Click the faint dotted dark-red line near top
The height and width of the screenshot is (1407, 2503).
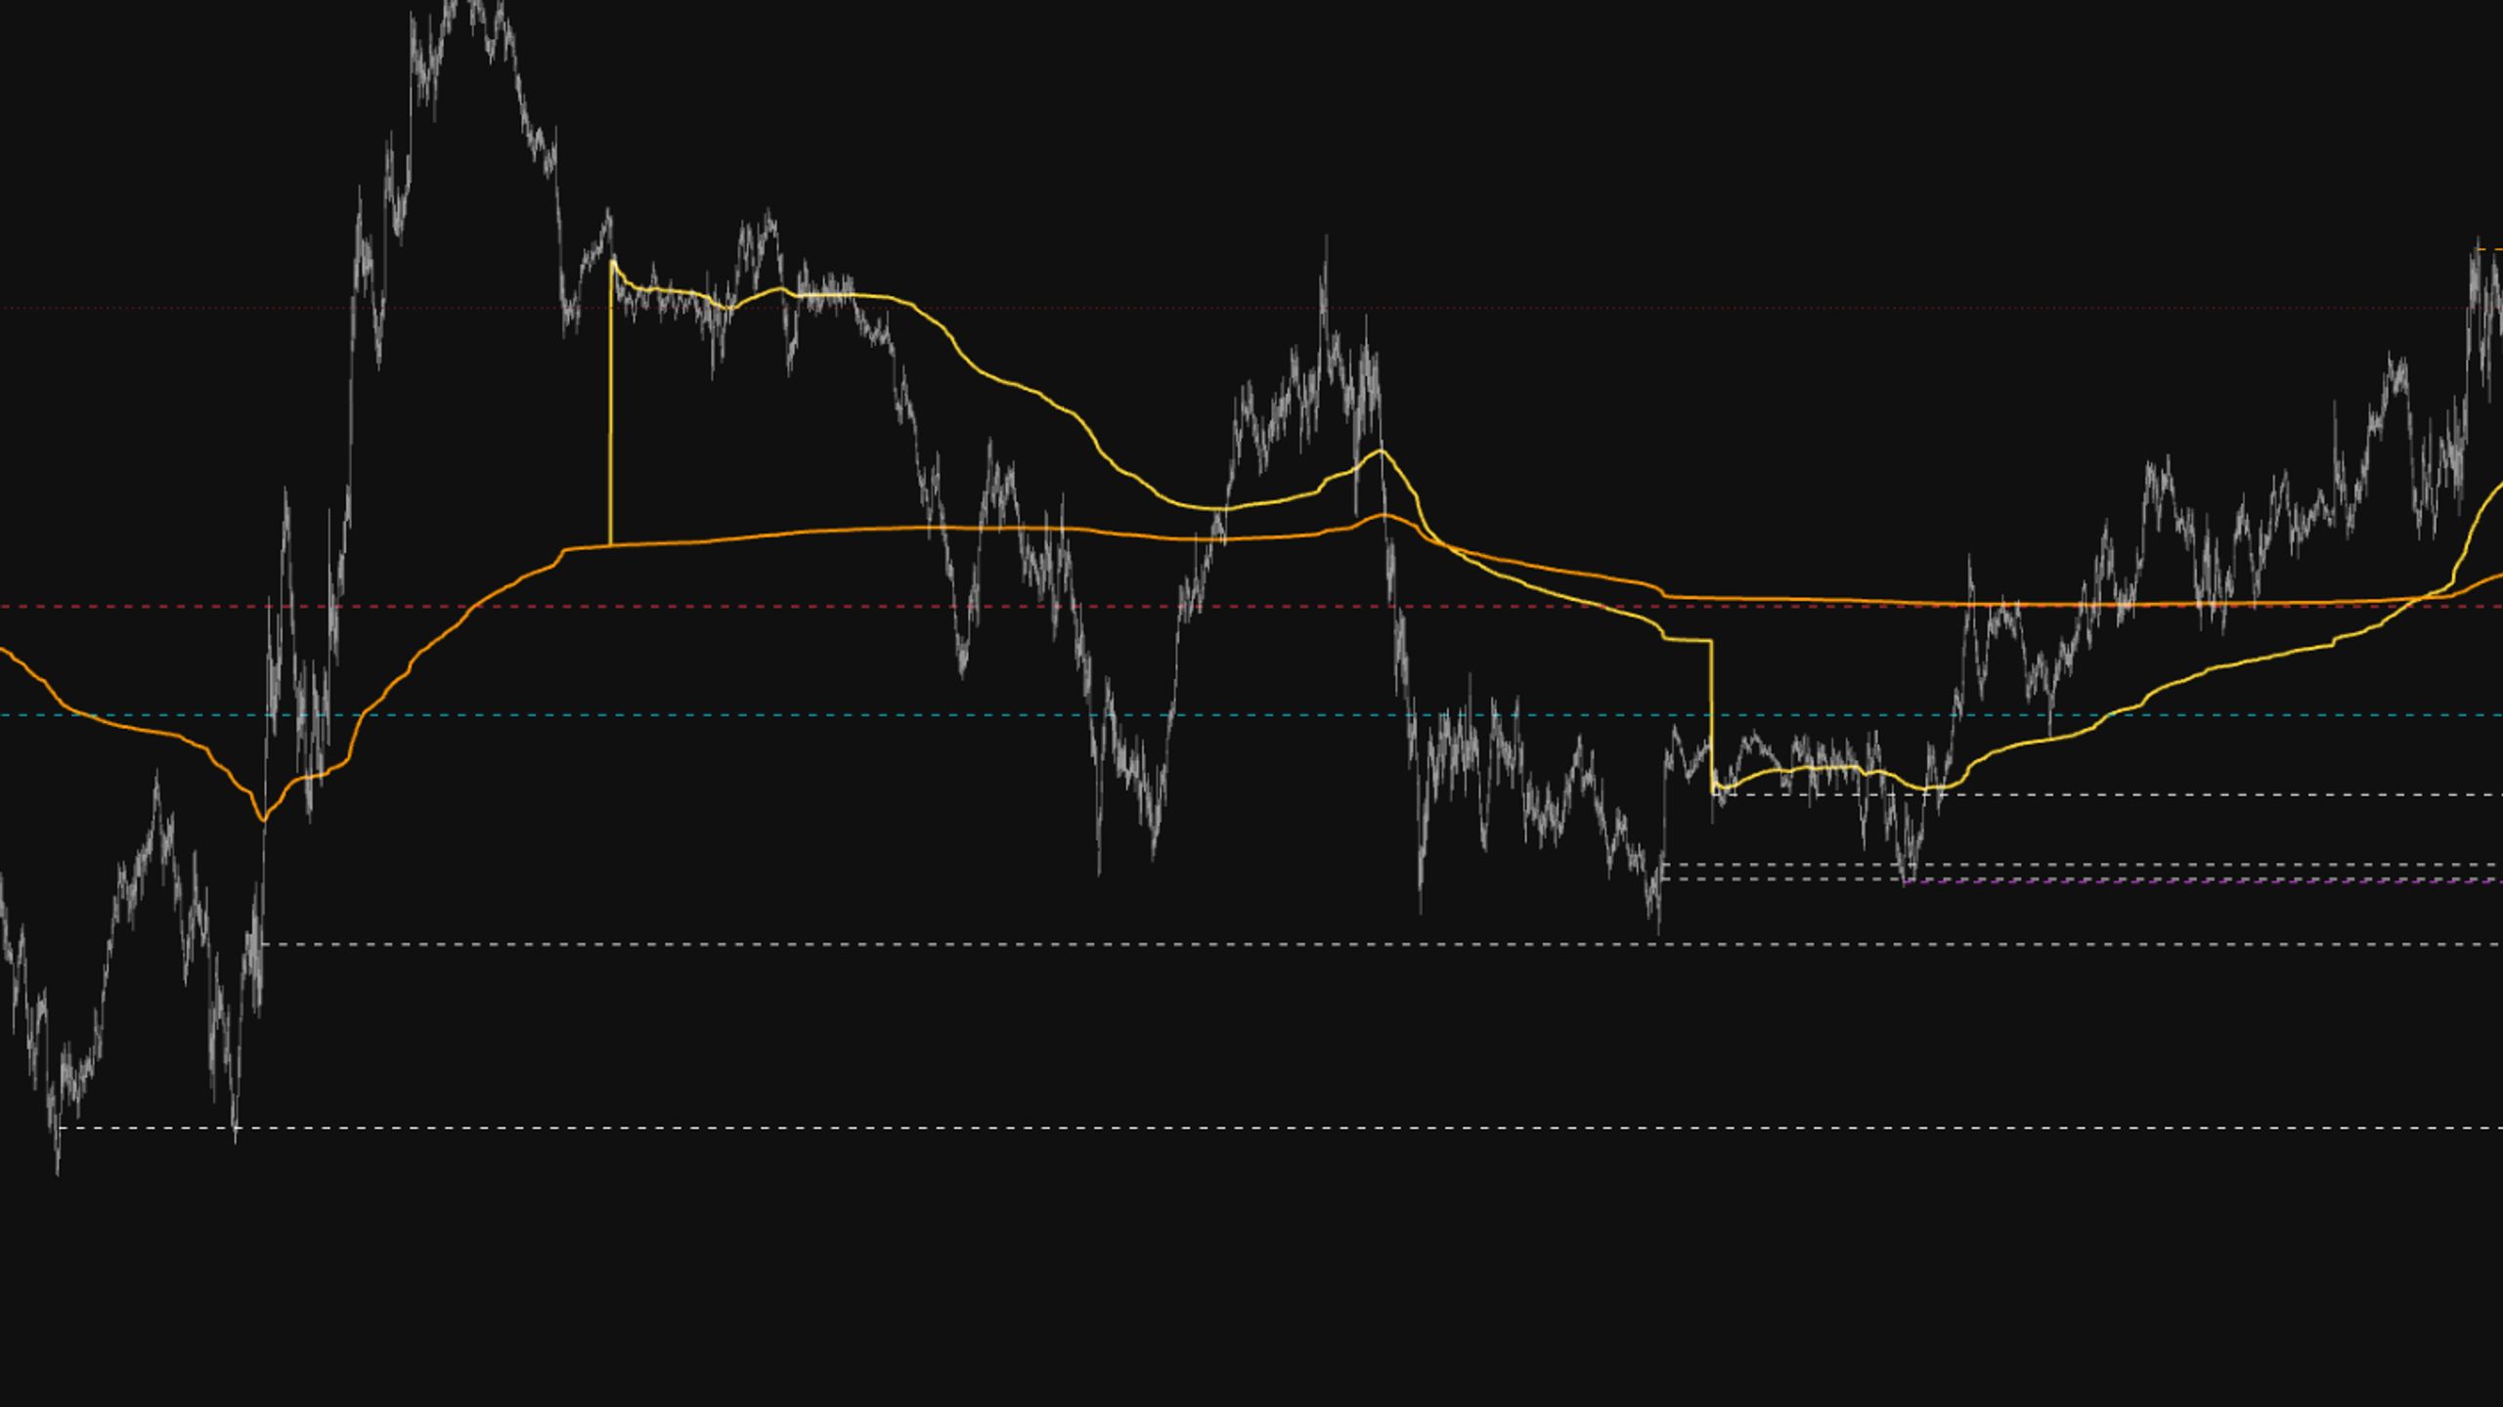[1251, 308]
